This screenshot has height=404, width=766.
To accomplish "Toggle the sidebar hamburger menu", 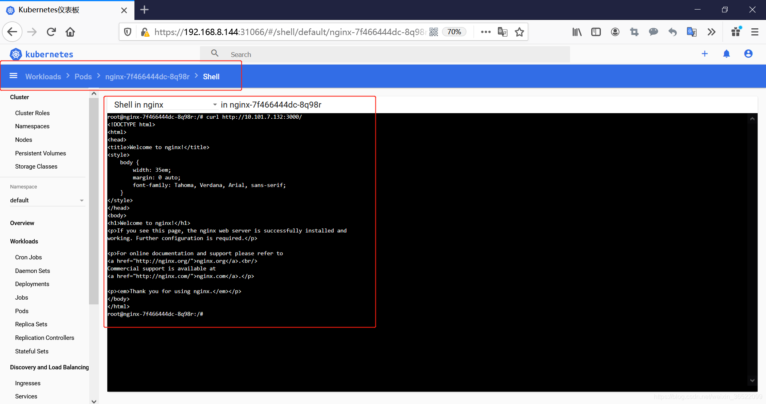I will (14, 76).
